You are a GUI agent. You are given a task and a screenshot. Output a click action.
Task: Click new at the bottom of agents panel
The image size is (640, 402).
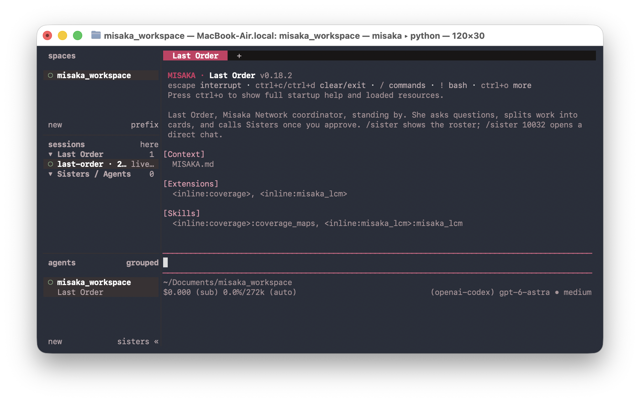pos(55,342)
